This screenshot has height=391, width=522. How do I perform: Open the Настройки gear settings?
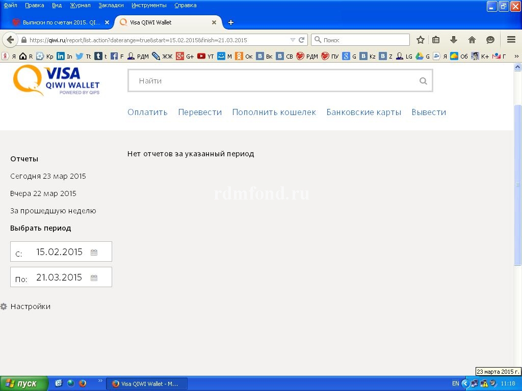click(x=25, y=306)
